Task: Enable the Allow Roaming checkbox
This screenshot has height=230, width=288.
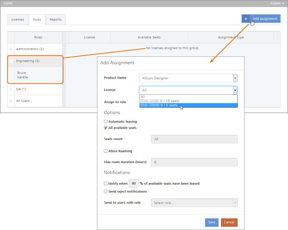Action: pos(106,151)
